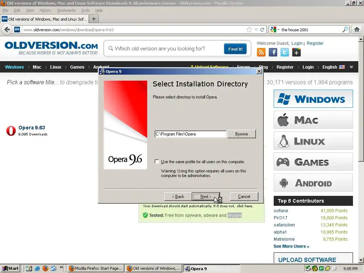The height and width of the screenshot is (273, 364).
Task: Click the Windows platform banner
Action: pyautogui.click(x=313, y=99)
